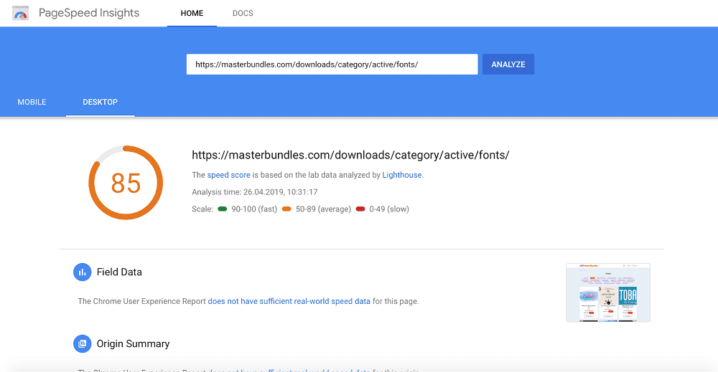Screen dimensions: 718x372
Task: Open the DOCS tab
Action: (243, 13)
